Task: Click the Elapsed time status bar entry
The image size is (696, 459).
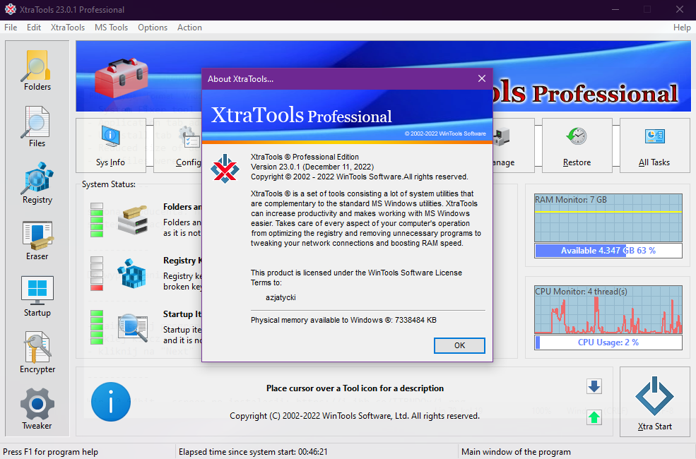Action: point(253,452)
